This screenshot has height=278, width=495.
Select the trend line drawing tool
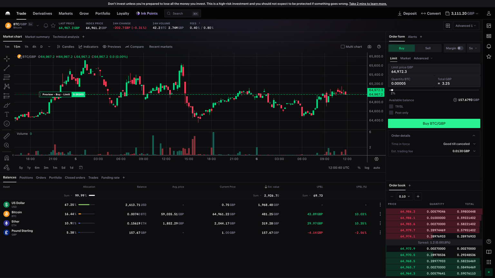point(6,68)
